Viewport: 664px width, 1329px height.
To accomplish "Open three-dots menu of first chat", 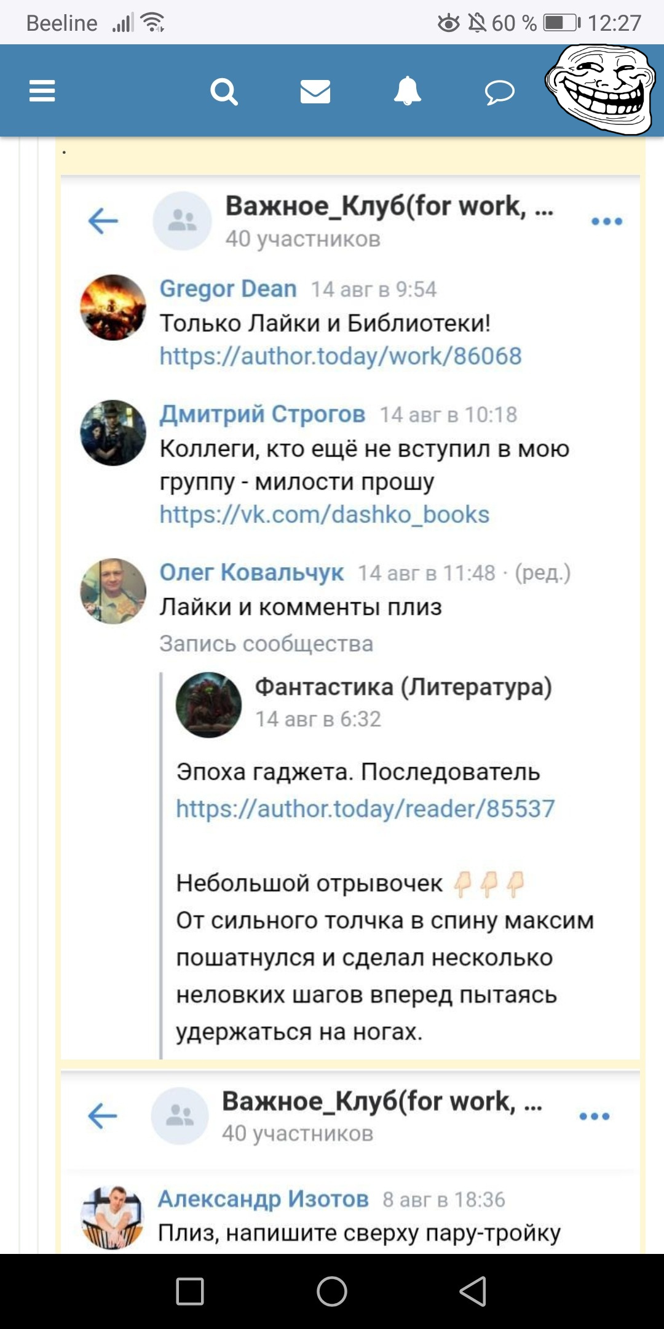I will point(607,221).
